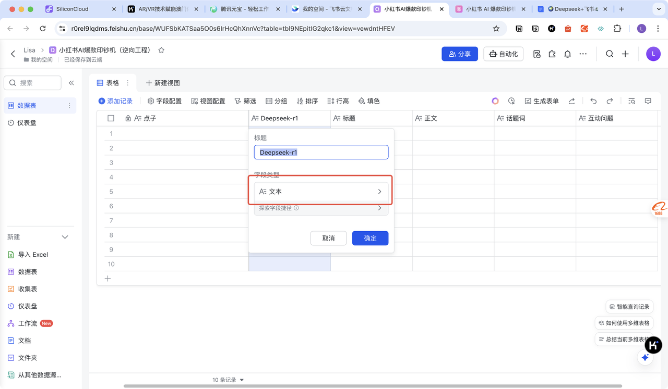Click 智能查询记录 suggestion
Viewport: 668px width, 389px height.
tap(629, 307)
